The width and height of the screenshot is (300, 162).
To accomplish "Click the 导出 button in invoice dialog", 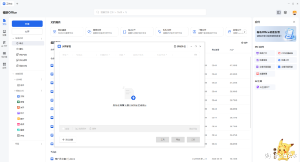I will click(178, 140).
